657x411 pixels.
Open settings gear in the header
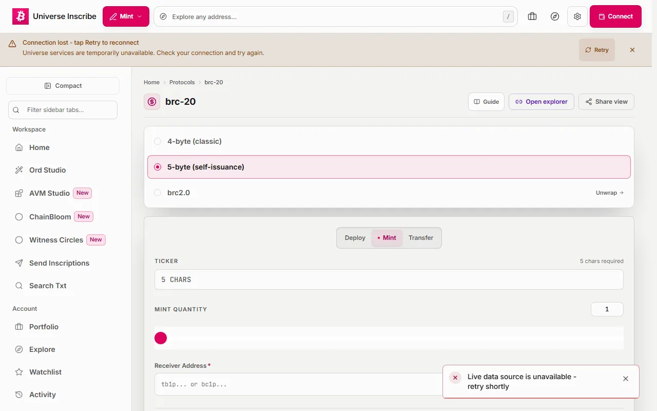click(577, 16)
